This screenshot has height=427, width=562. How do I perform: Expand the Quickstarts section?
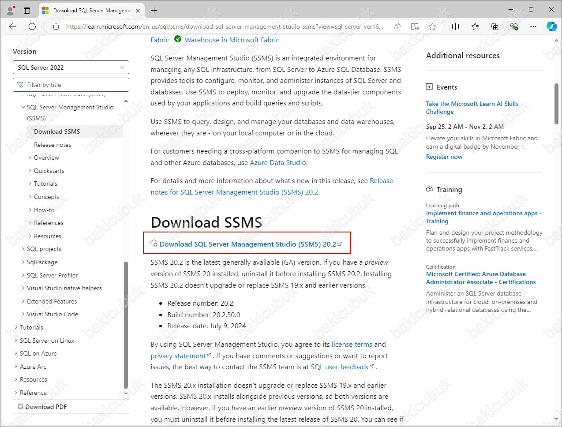pos(30,171)
